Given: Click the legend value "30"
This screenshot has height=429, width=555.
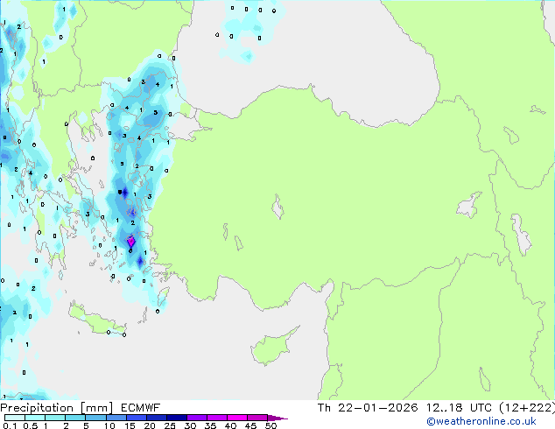Looking at the screenshot, I should pos(190,425).
